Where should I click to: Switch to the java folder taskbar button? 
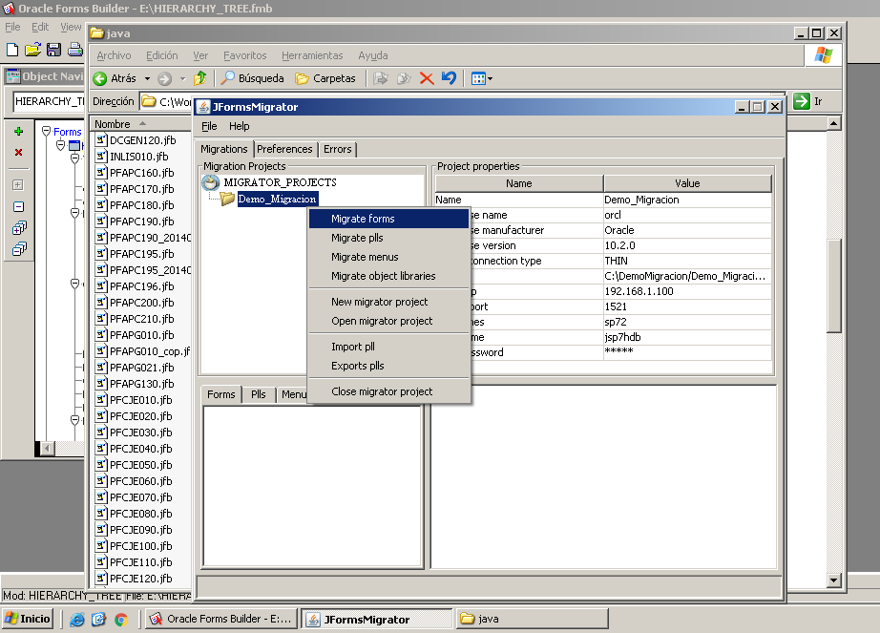(532, 619)
